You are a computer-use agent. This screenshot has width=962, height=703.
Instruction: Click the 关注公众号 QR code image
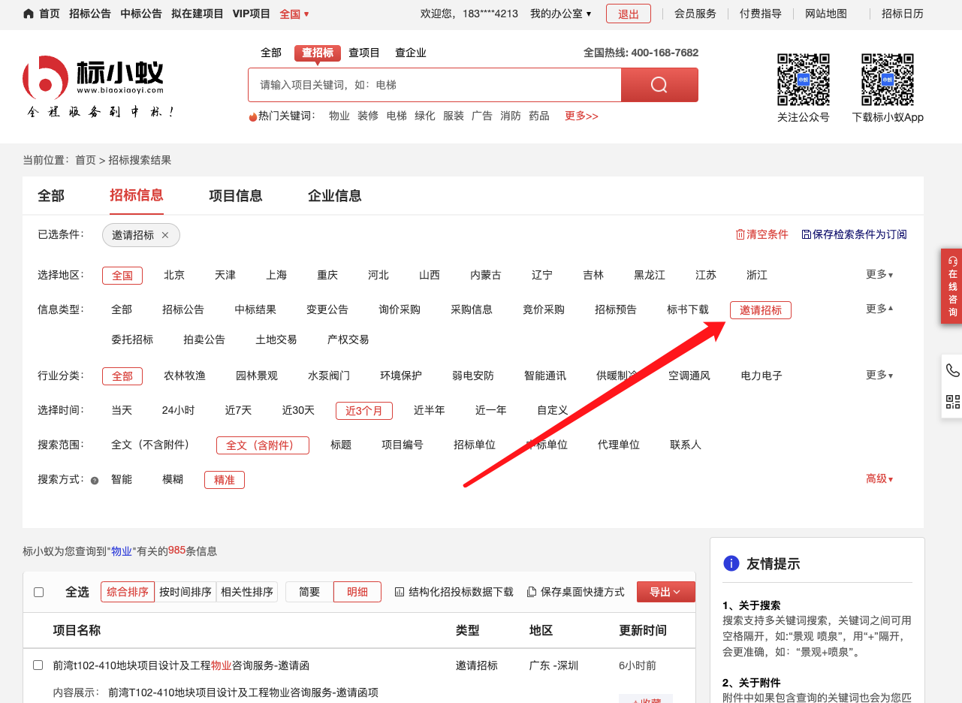[x=803, y=80]
